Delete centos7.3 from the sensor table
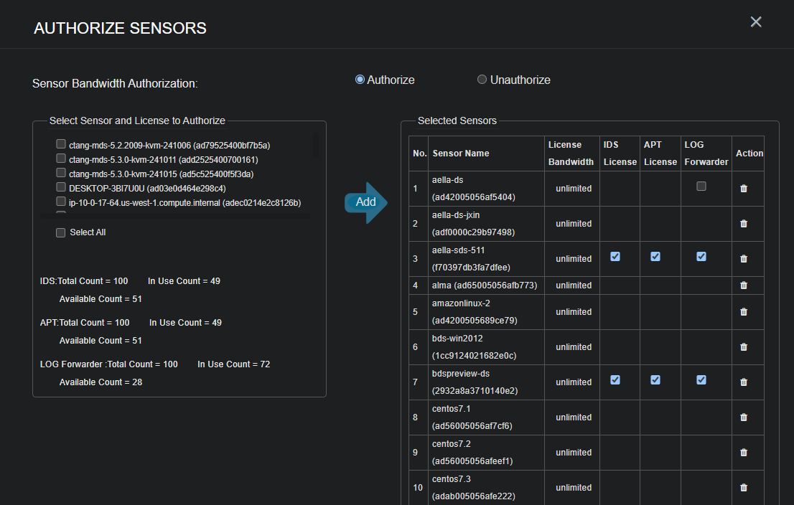This screenshot has height=505, width=794. click(744, 487)
